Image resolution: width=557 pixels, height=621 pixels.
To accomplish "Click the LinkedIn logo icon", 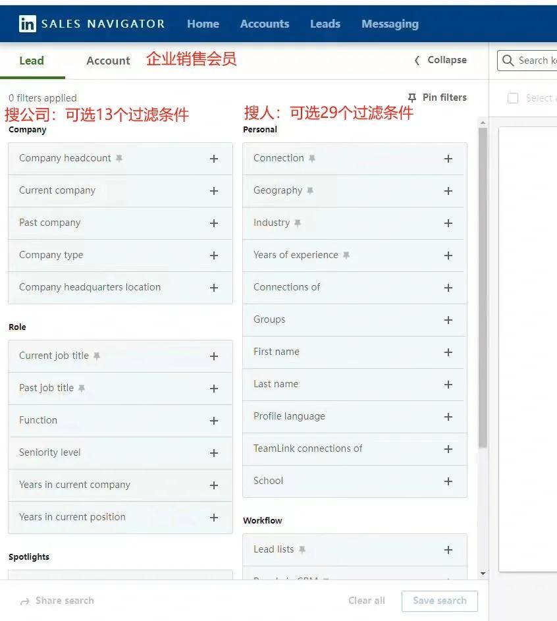I will pyautogui.click(x=27, y=24).
